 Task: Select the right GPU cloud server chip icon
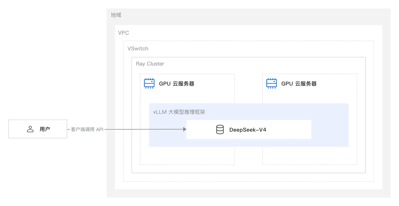coord(271,83)
